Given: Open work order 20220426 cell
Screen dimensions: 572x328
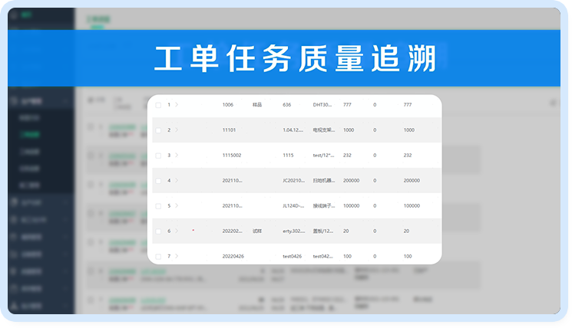Looking at the screenshot, I should pyautogui.click(x=233, y=256).
